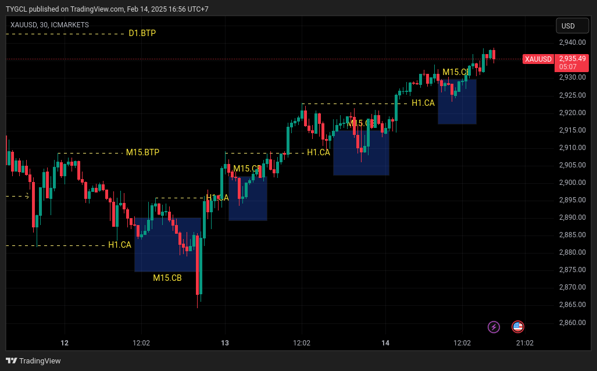597x371 pixels.
Task: Click the XAUUSD, 30, ICMARKETS symbol title
Action: pyautogui.click(x=49, y=25)
